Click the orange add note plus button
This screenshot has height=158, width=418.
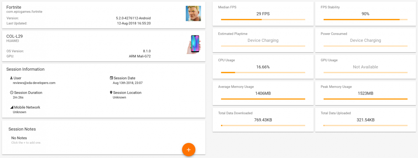click(x=188, y=149)
